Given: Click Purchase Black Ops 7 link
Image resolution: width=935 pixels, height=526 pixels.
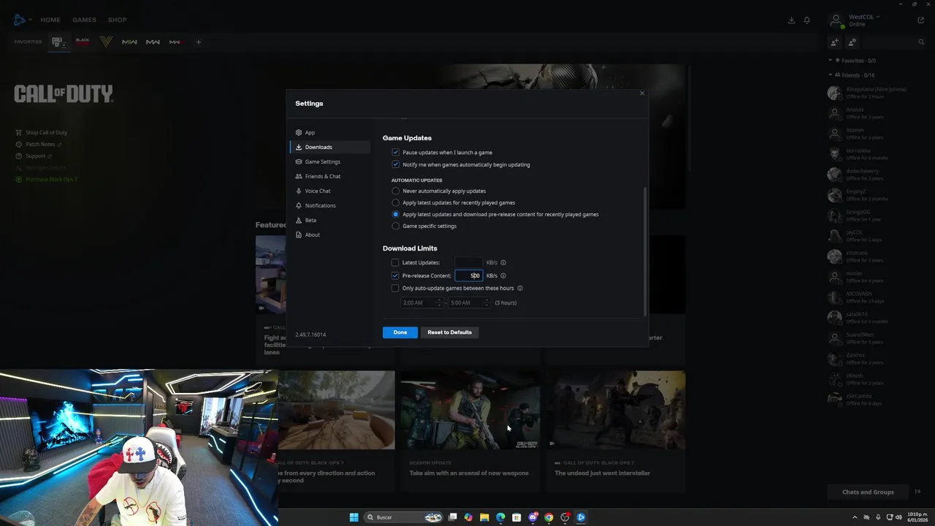Looking at the screenshot, I should (51, 179).
